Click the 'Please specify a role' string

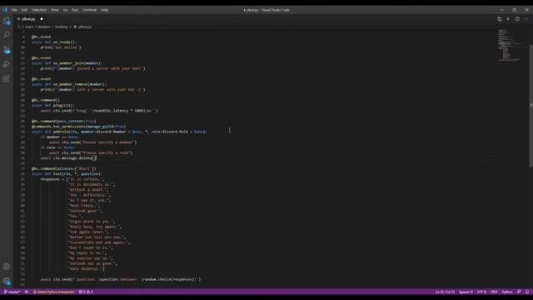[x=106, y=152]
